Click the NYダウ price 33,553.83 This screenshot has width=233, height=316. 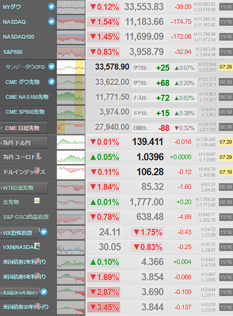click(x=144, y=7)
